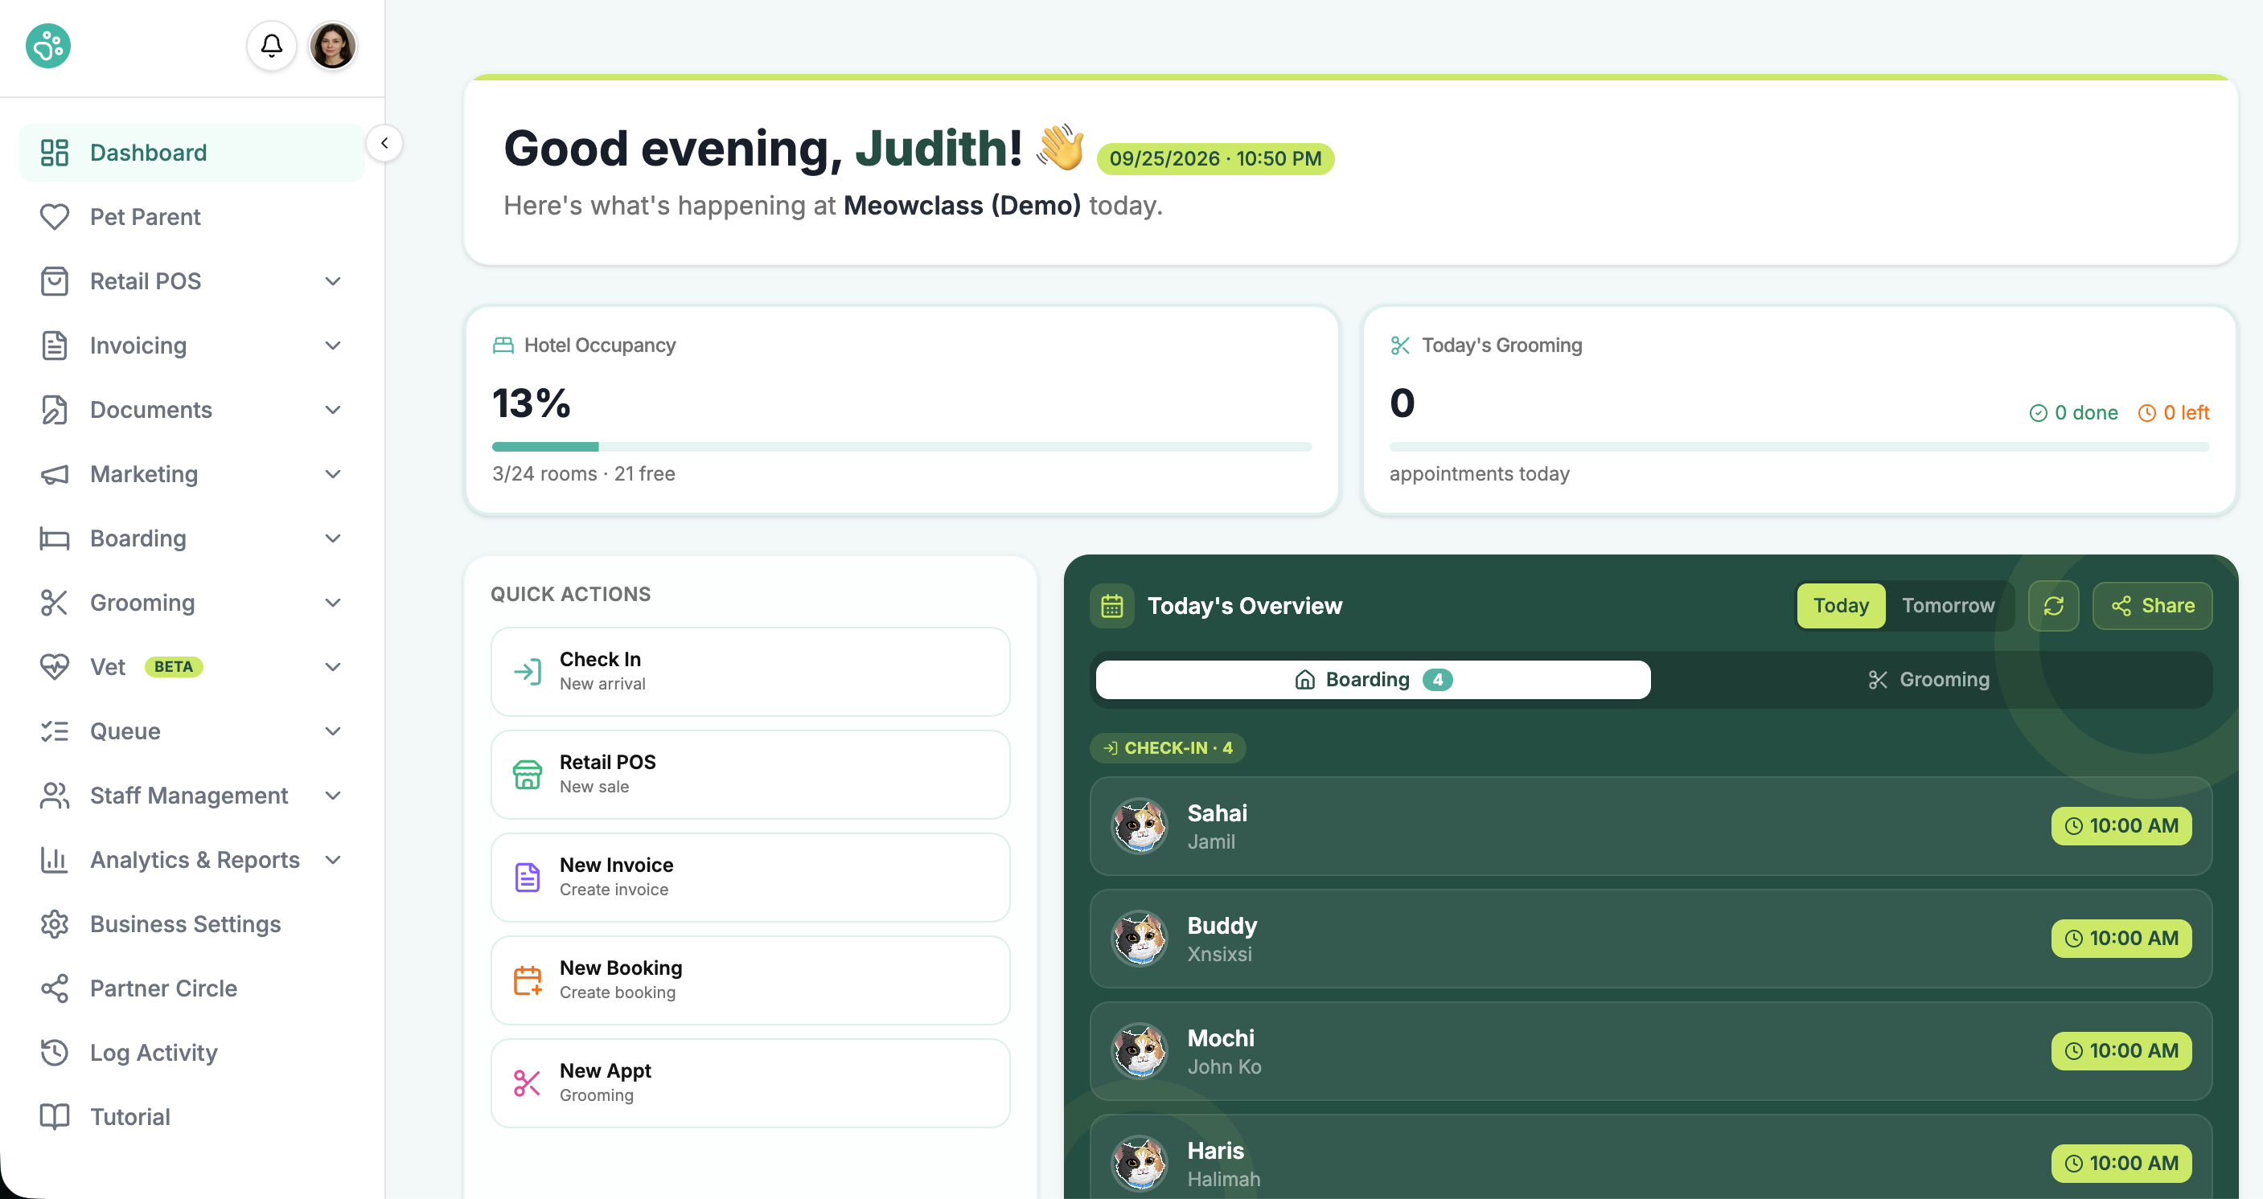Start a Retail POS new sale

pos(750,774)
